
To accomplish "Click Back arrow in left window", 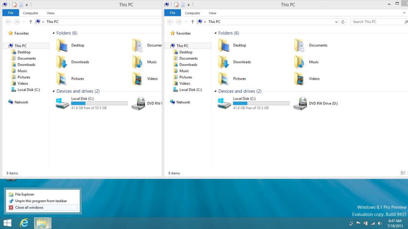I will tap(8, 22).
